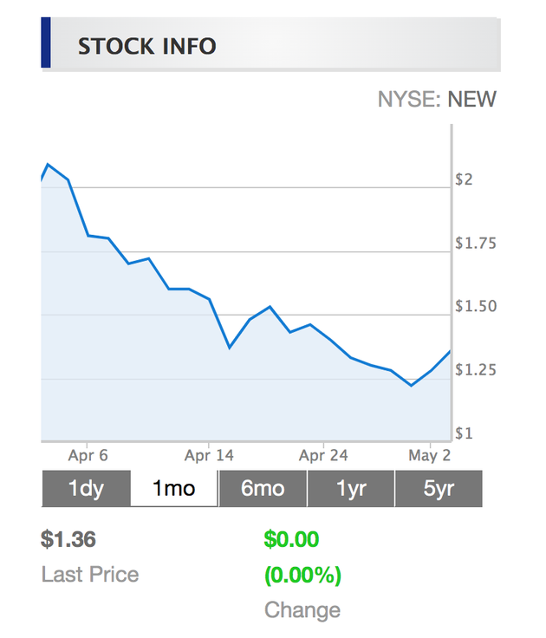This screenshot has width=546, height=638.
Task: Select the 1mo time range tab
Action: (x=174, y=489)
